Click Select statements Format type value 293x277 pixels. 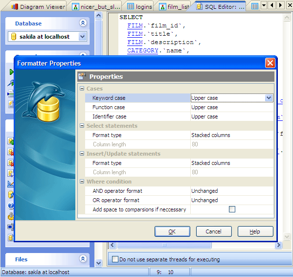coord(232,135)
